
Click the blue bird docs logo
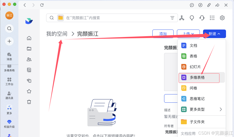(29, 21)
